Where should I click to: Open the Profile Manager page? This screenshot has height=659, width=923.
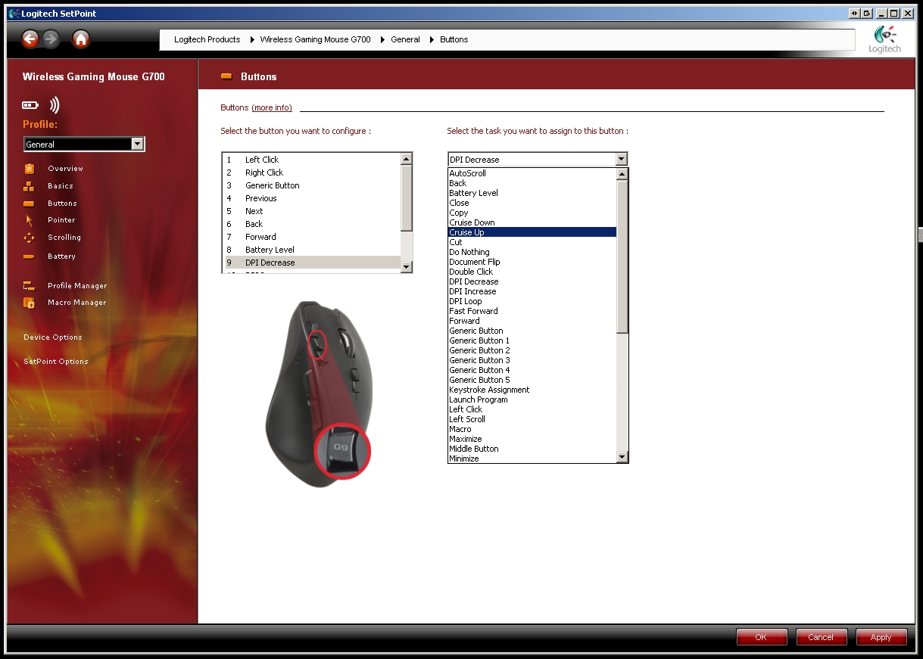click(77, 286)
